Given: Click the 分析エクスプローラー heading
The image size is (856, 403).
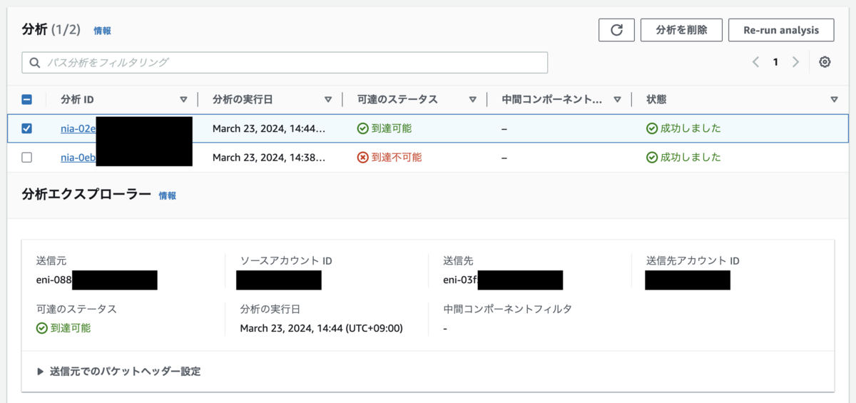Looking at the screenshot, I should pos(86,195).
